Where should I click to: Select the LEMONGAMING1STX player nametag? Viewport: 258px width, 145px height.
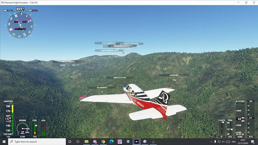pos(109,50)
